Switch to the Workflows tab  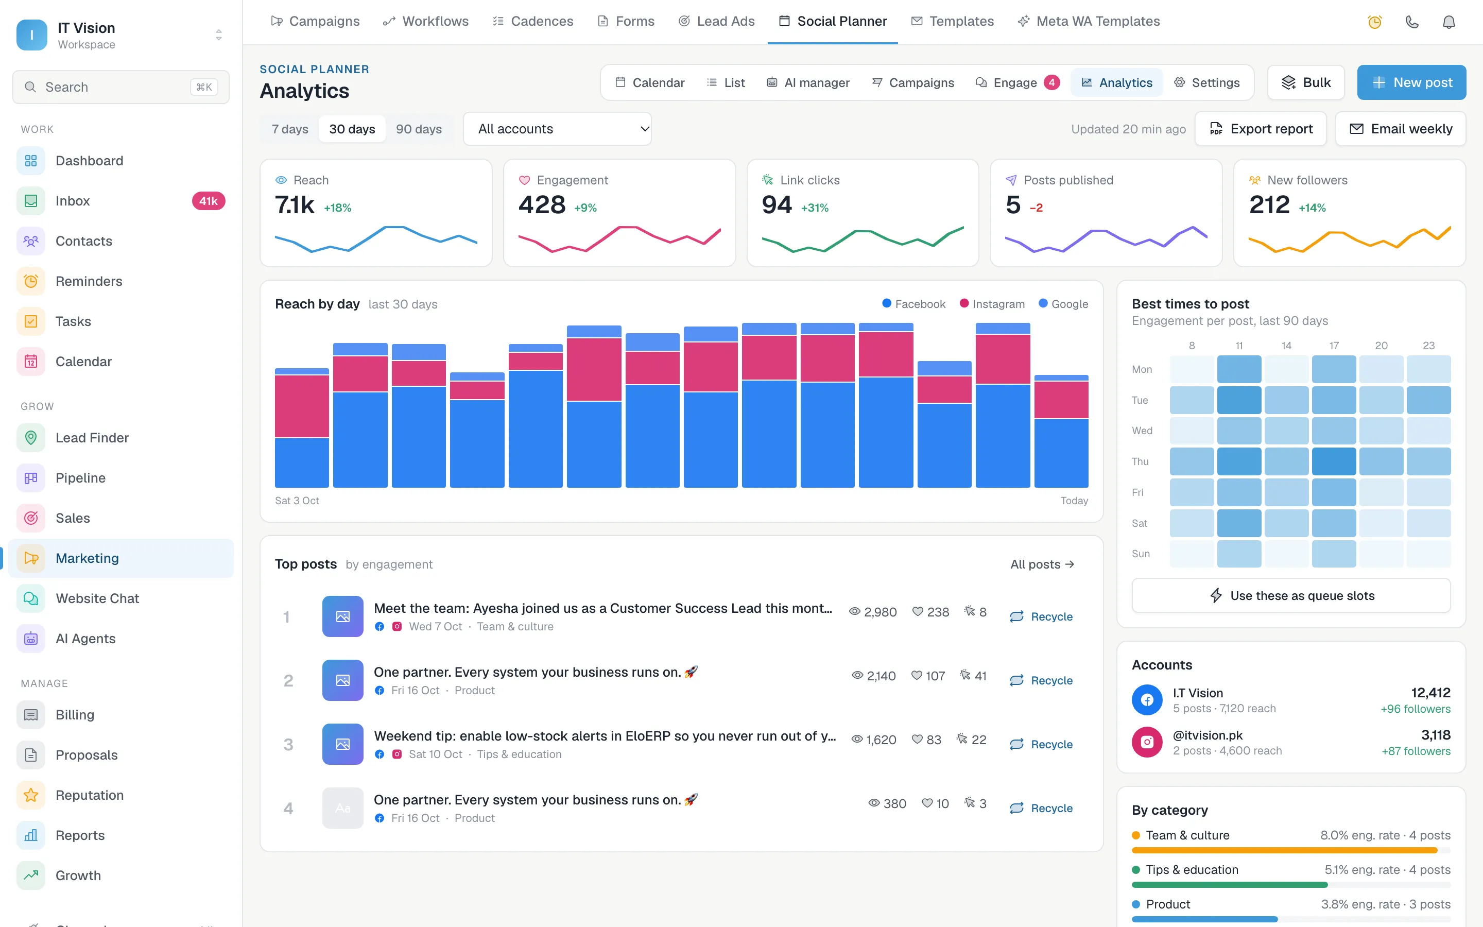(x=425, y=22)
